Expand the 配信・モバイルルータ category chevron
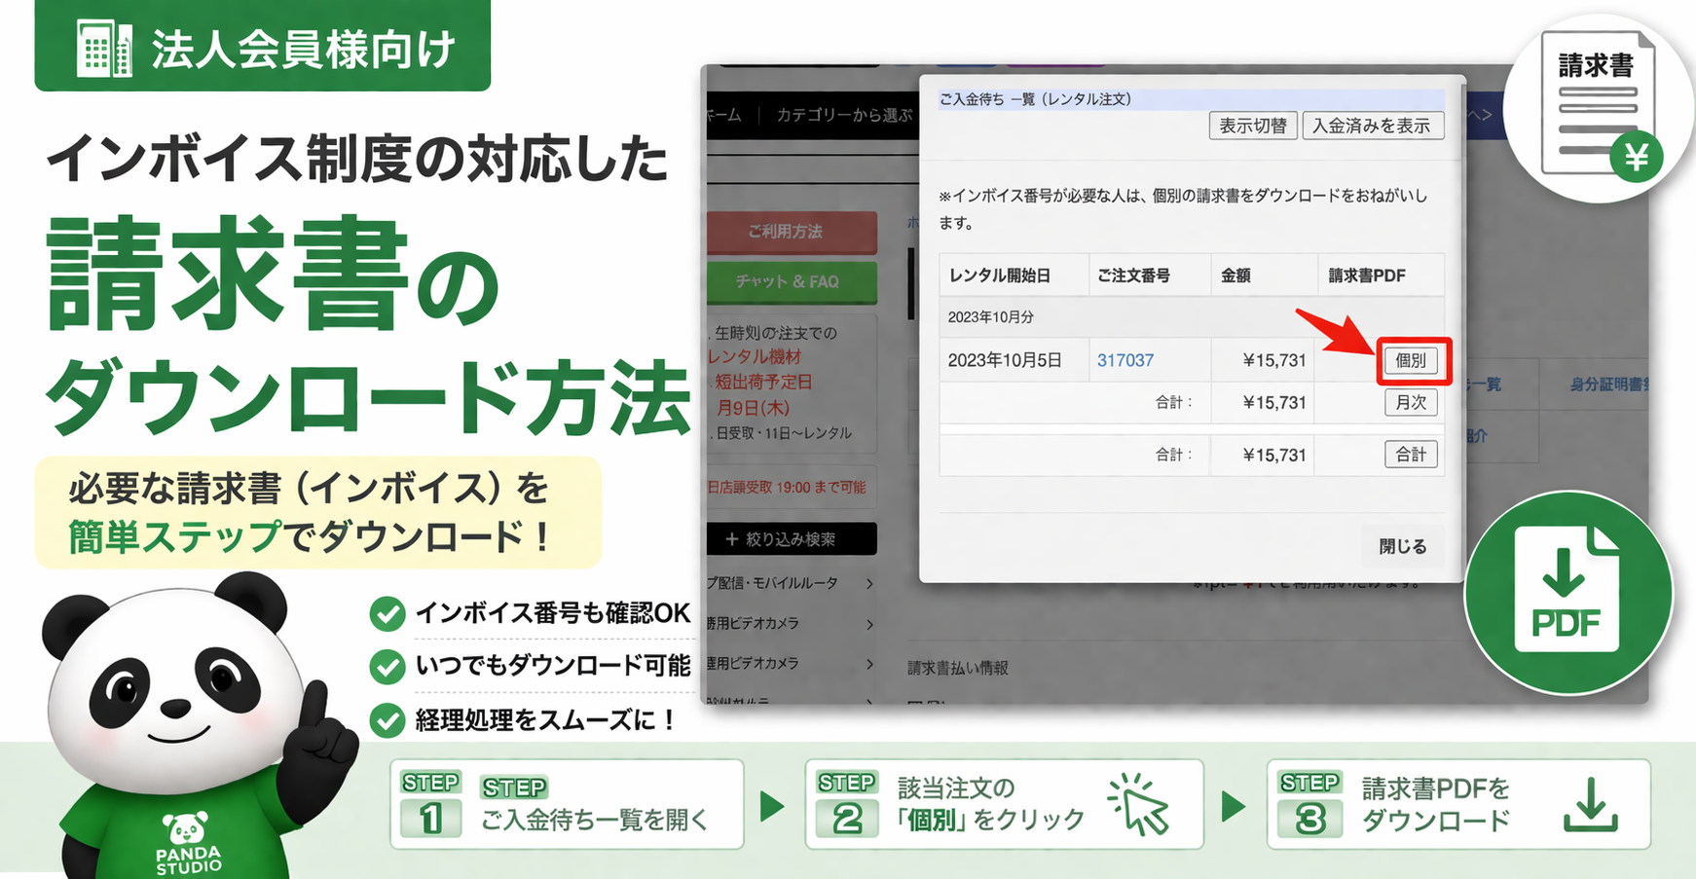Image resolution: width=1696 pixels, height=879 pixels. click(869, 584)
